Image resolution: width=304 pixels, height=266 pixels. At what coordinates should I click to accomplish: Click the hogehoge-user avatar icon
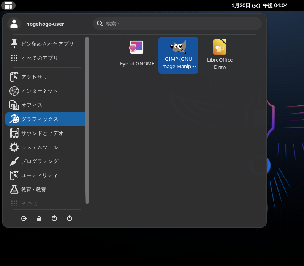pos(14,24)
